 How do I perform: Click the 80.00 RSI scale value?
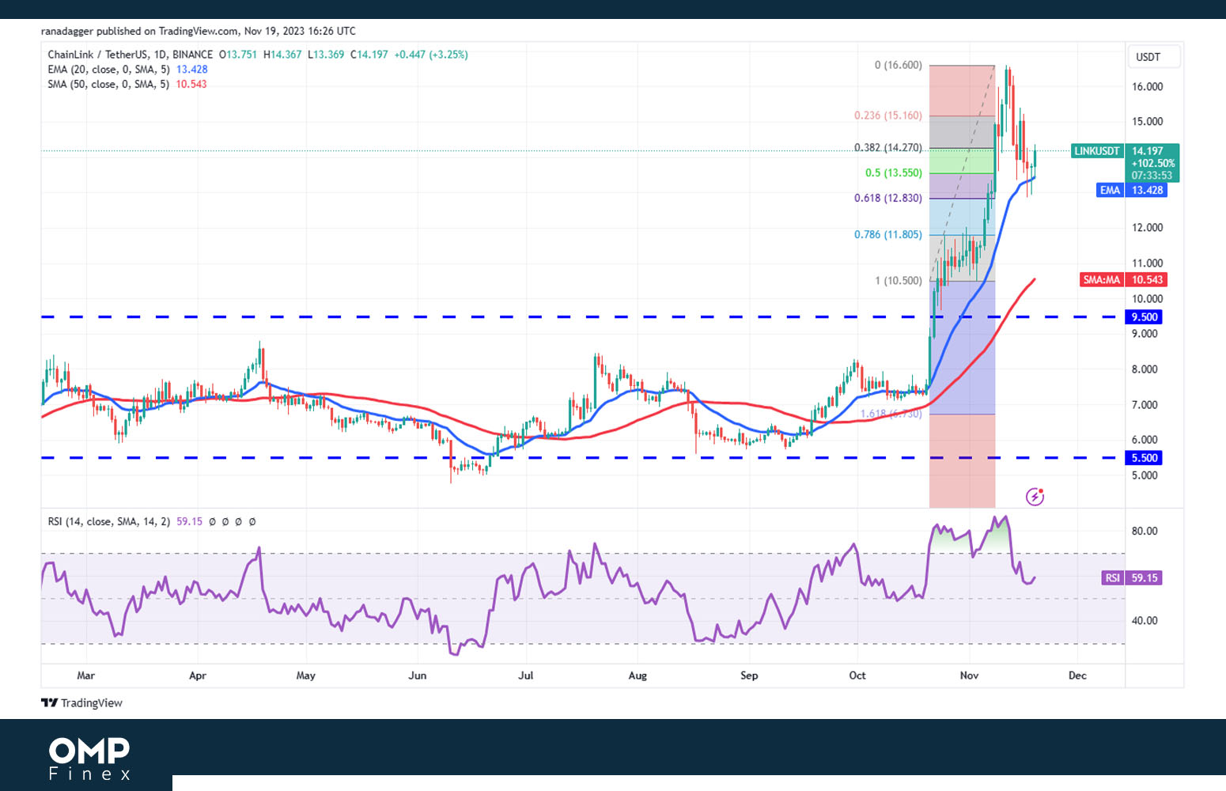coord(1145,532)
